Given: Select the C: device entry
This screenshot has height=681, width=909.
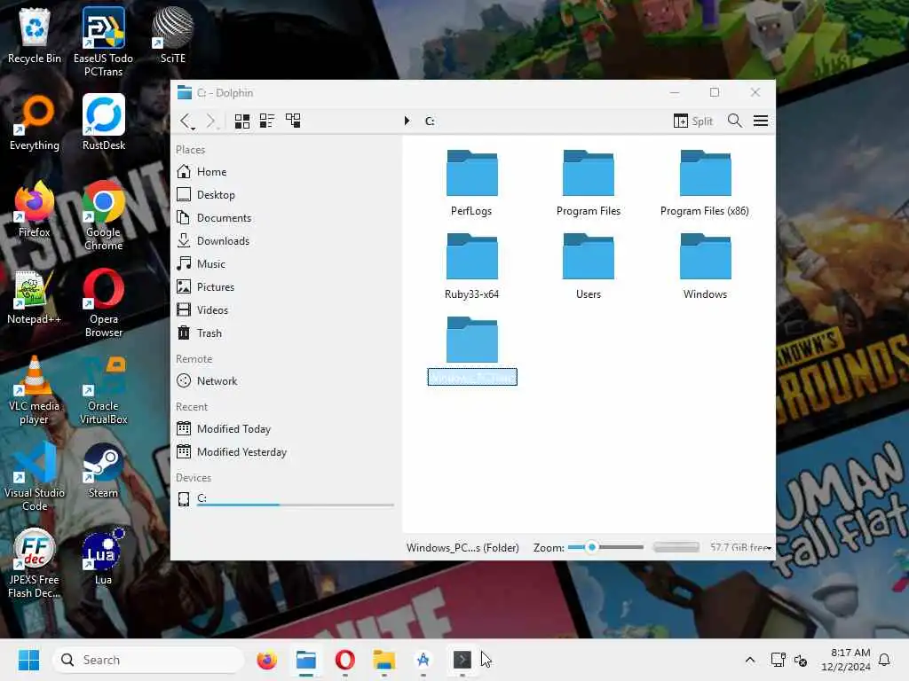Looking at the screenshot, I should 284,499.
